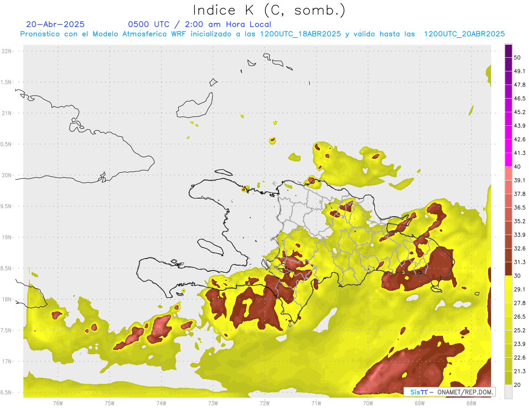The height and width of the screenshot is (409, 529).
Task: Click the colorbar value '42.6'
Action: click(520, 139)
